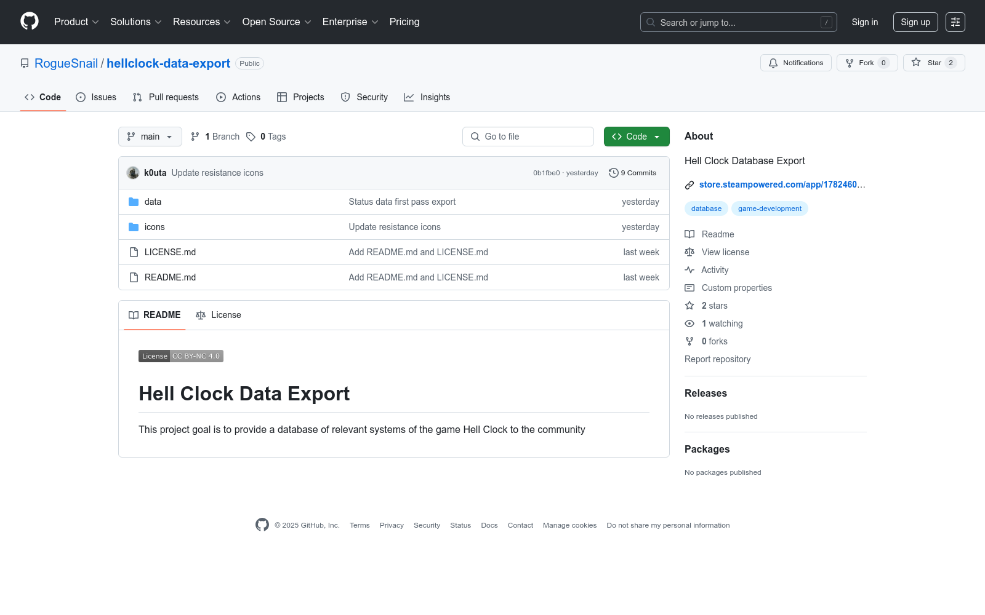Click the data folder icon
The image size is (985, 615).
tap(134, 202)
